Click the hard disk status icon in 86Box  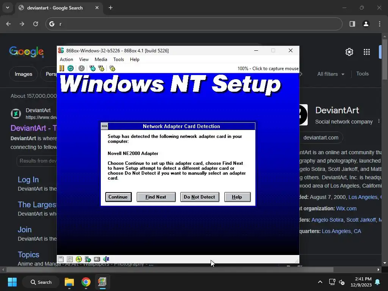tap(97, 259)
